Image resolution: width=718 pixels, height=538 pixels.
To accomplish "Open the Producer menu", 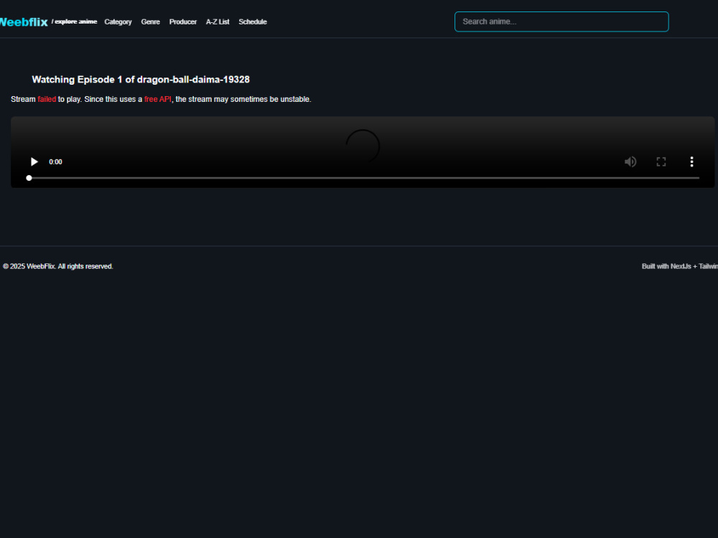I will (x=182, y=22).
